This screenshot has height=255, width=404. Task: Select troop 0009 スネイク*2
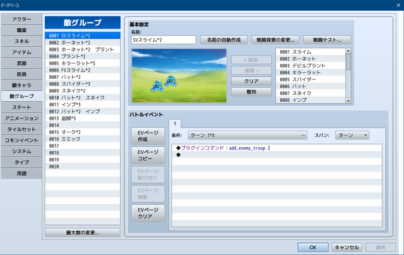[83, 91]
